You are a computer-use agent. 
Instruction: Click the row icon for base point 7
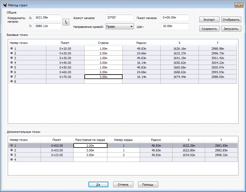pos(12,77)
